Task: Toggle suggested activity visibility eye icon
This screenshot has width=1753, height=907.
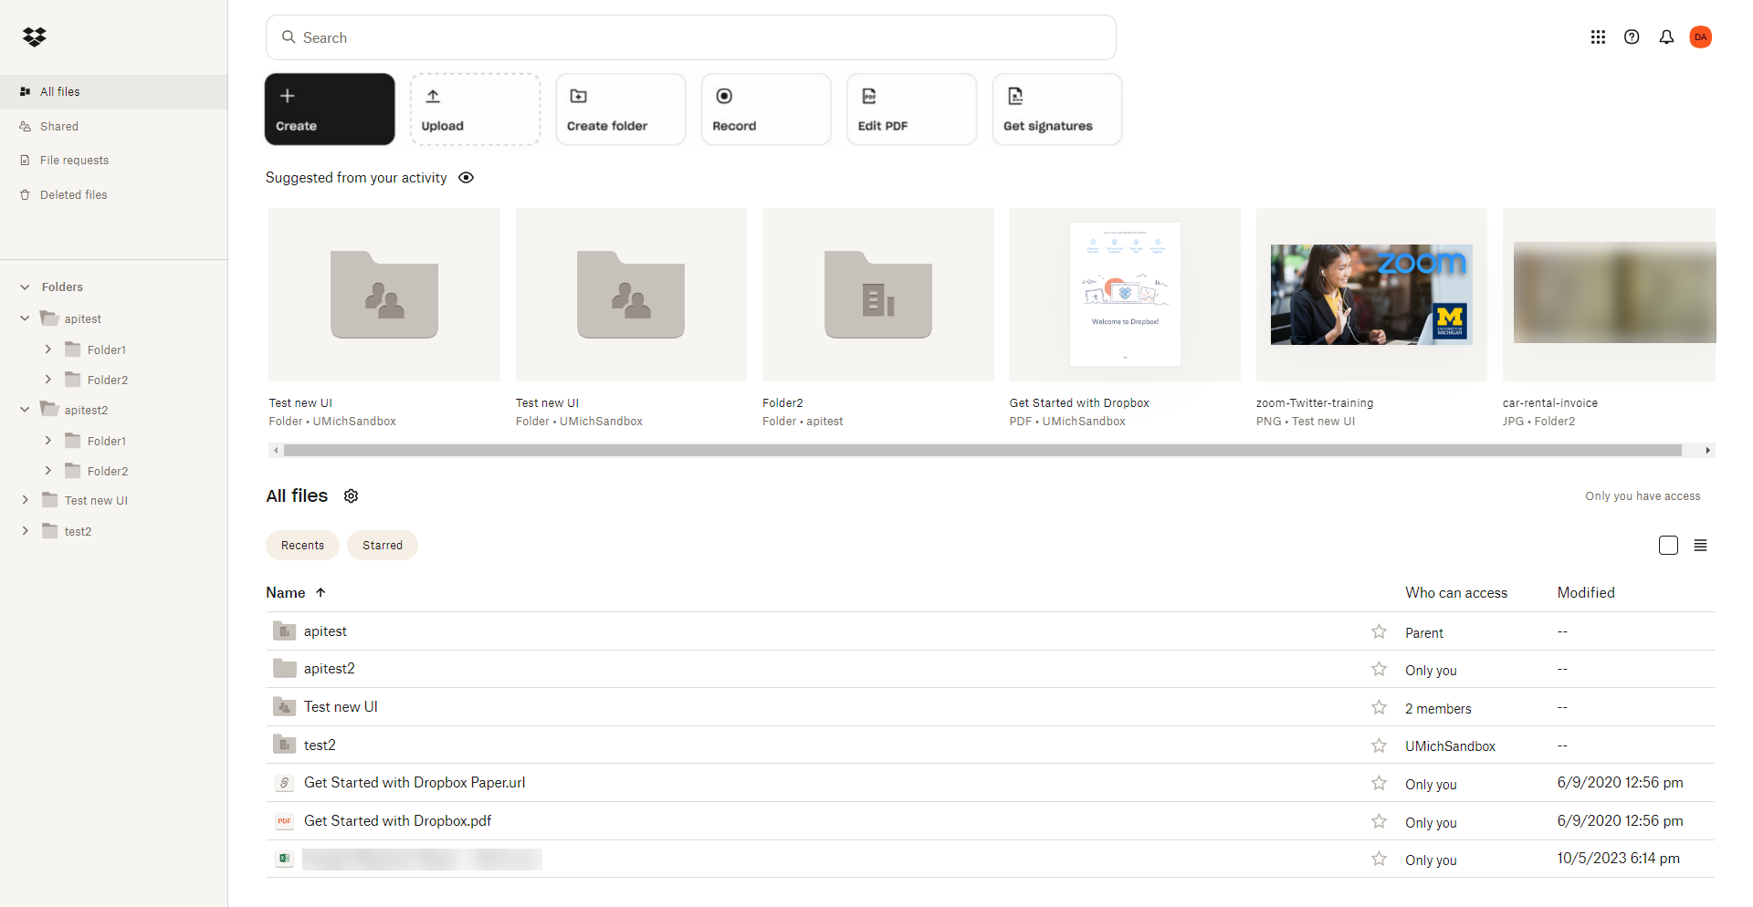Action: 466,178
